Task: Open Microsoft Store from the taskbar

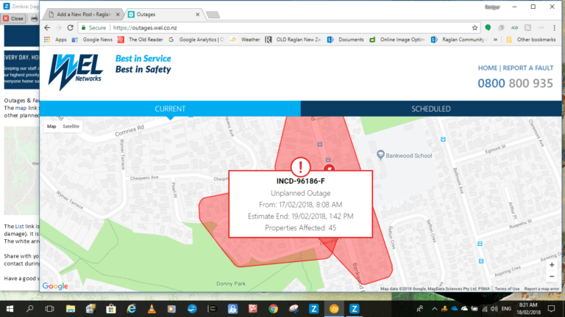Action: click(111, 309)
